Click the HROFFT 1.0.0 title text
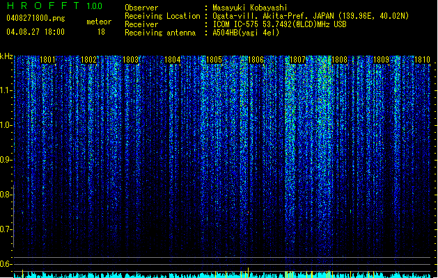The height and width of the screenshot is (278, 438). (54, 6)
